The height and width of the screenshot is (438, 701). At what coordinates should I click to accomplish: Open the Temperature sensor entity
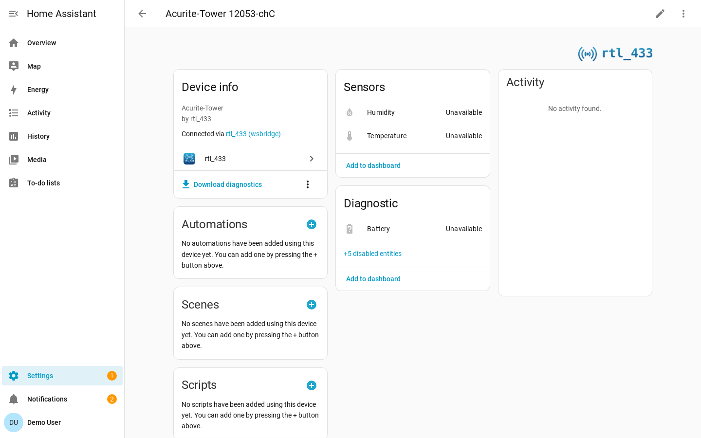click(x=413, y=136)
